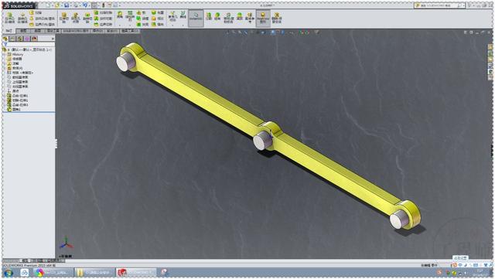Image resolution: width=495 pixels, height=279 pixels.
Task: Toggle the highlighted Instant3D toolbar button
Action: tap(196, 18)
